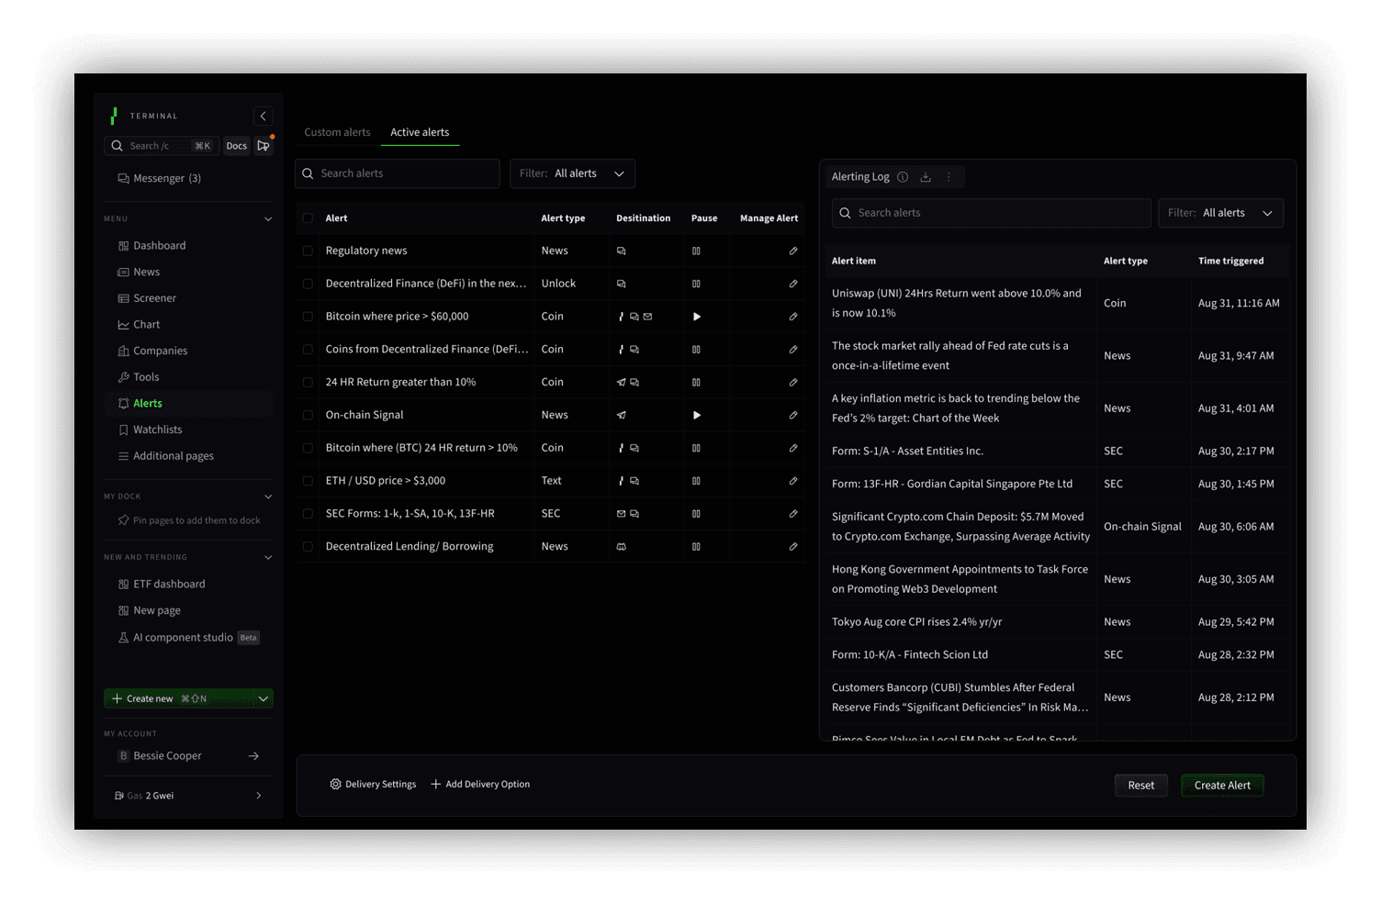
Task: Open the Bessie Cooper account arrow
Action: pyautogui.click(x=253, y=756)
